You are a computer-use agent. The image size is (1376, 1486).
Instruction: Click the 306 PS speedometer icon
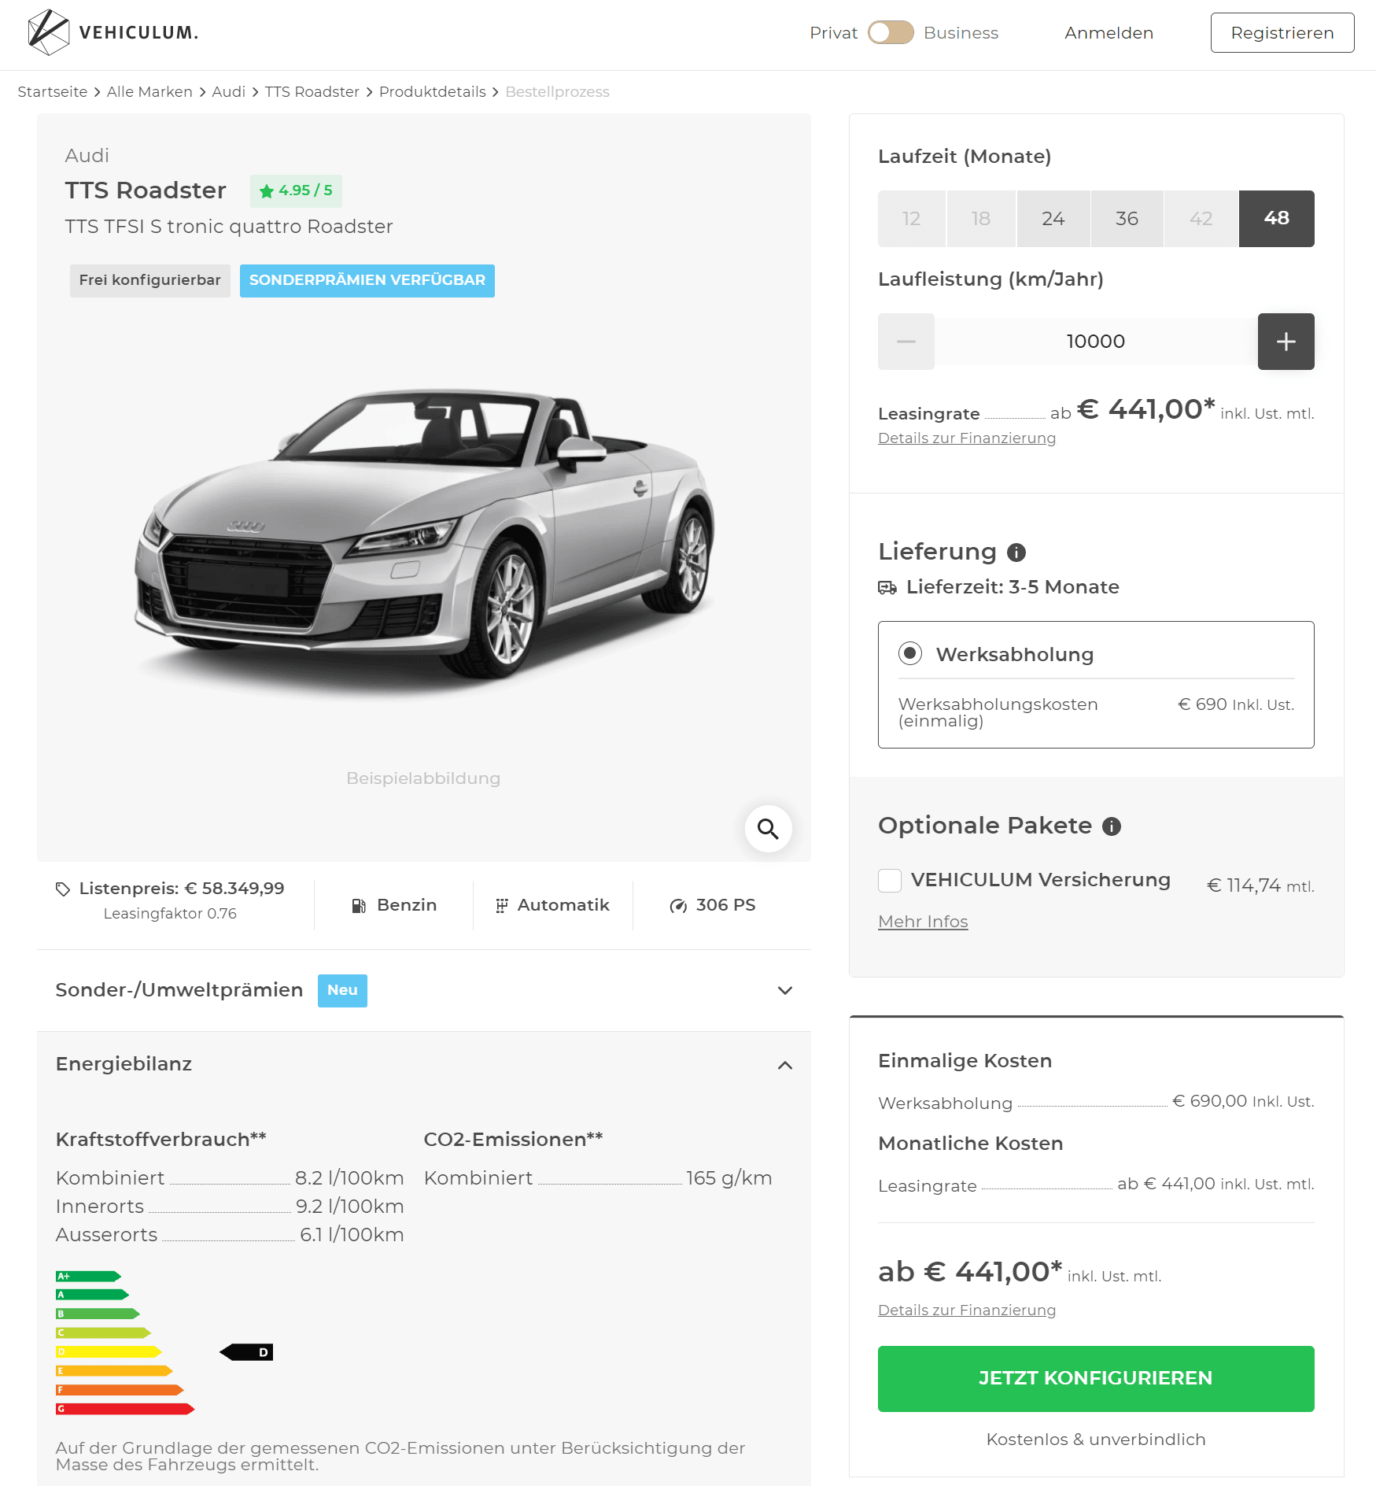click(677, 906)
